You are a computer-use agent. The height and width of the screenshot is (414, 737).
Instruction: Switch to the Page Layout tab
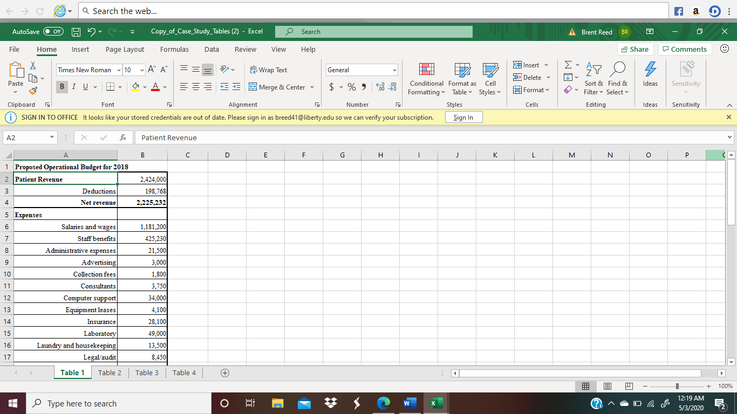coord(125,49)
